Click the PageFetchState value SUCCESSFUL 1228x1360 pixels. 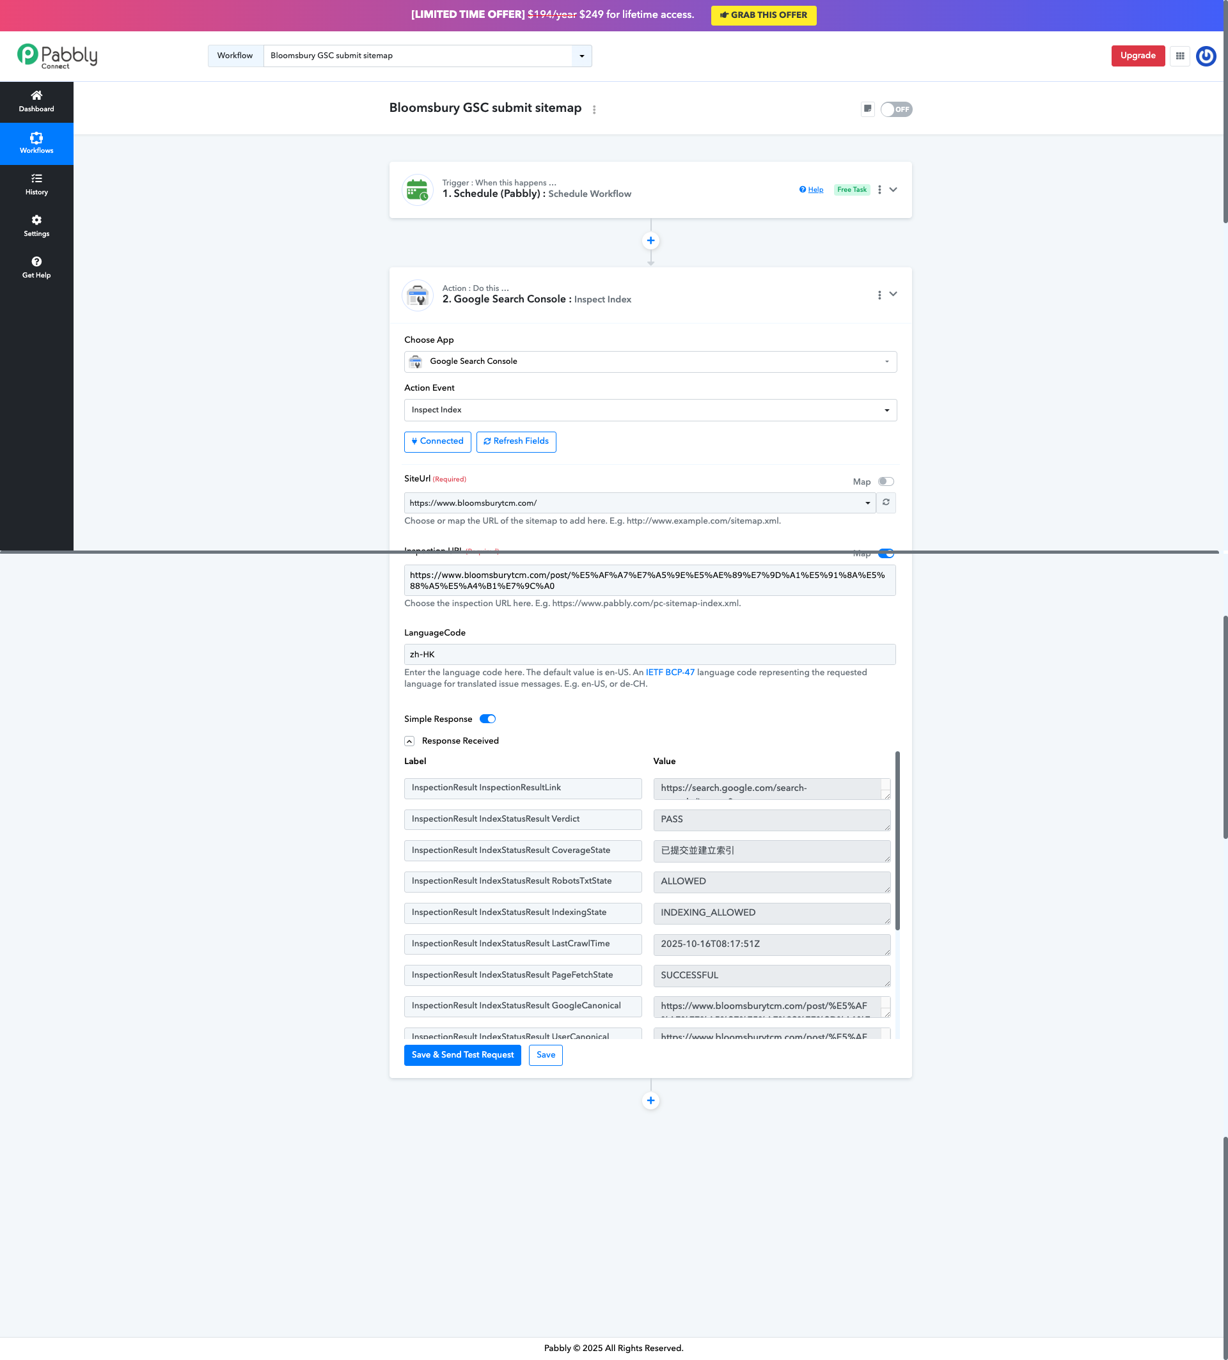tap(772, 976)
